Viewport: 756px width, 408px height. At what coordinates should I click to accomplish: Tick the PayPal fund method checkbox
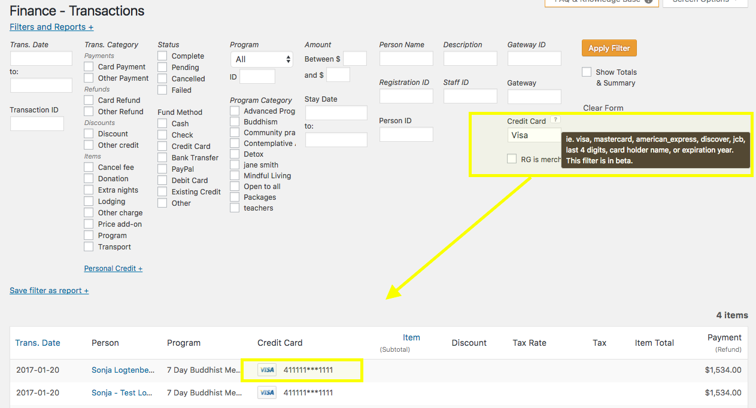162,169
